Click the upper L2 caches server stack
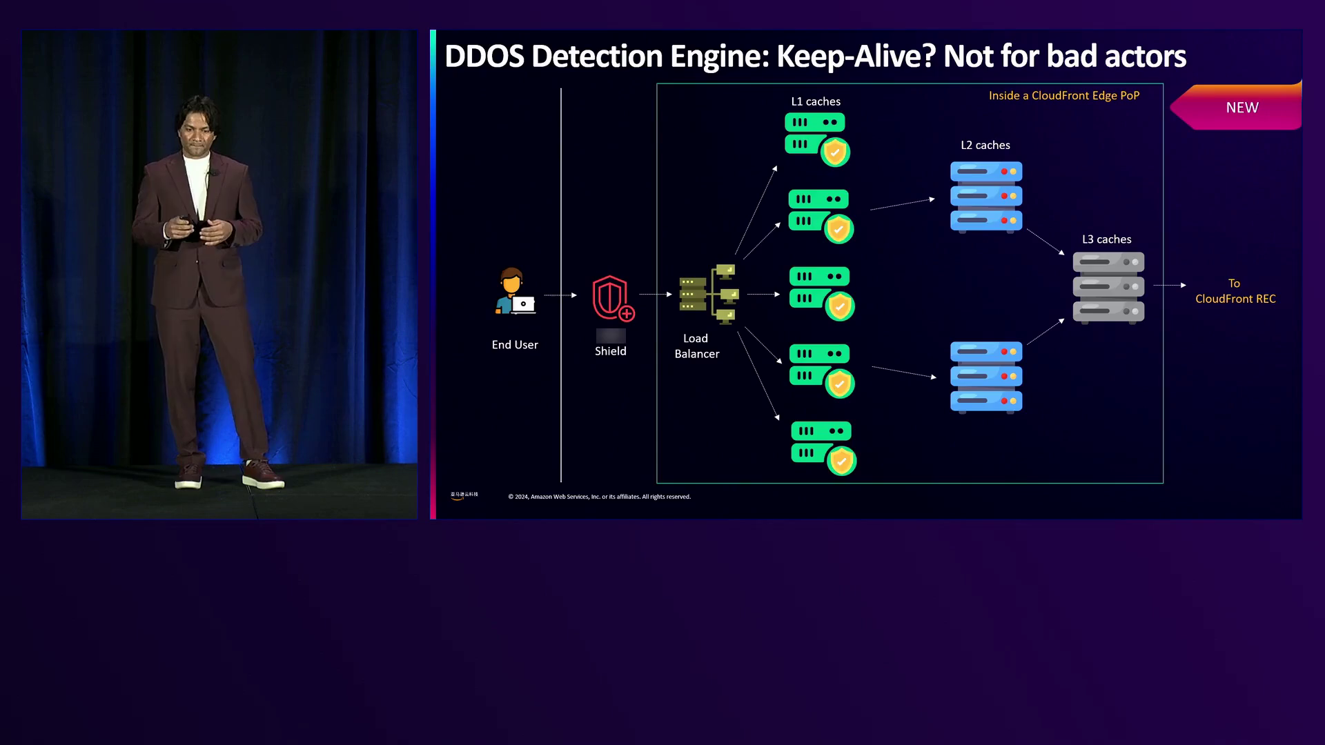1325x745 pixels. click(985, 197)
